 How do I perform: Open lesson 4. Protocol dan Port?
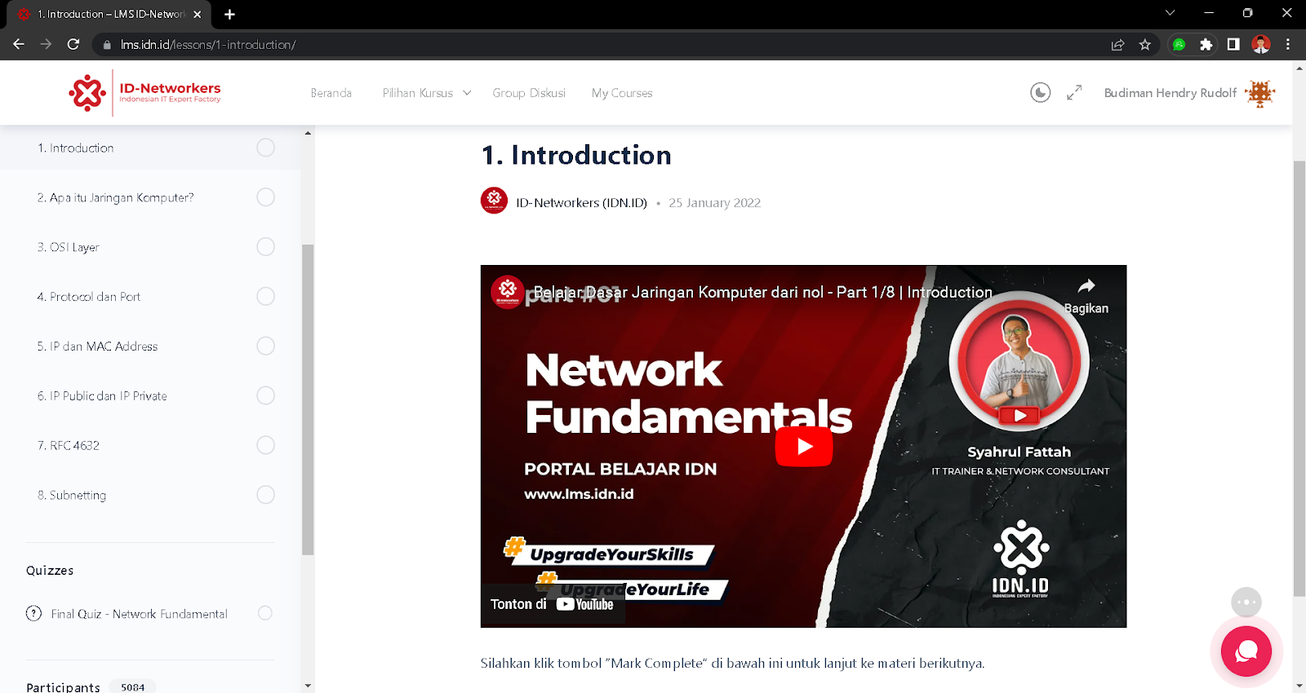pos(88,297)
